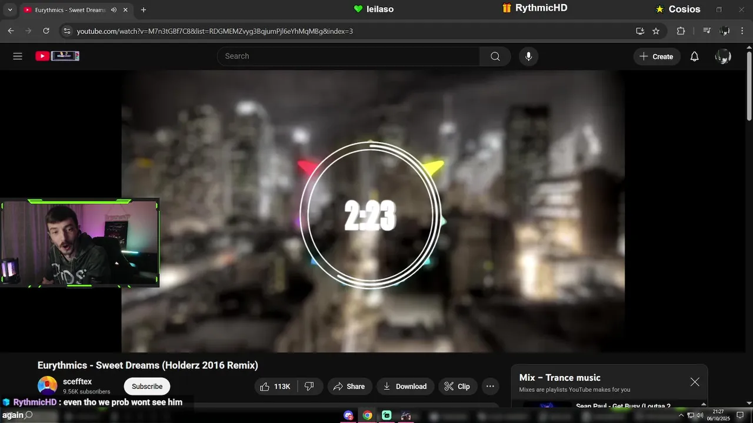This screenshot has height=423, width=753.
Task: Bookmark this page with star
Action: click(656, 31)
